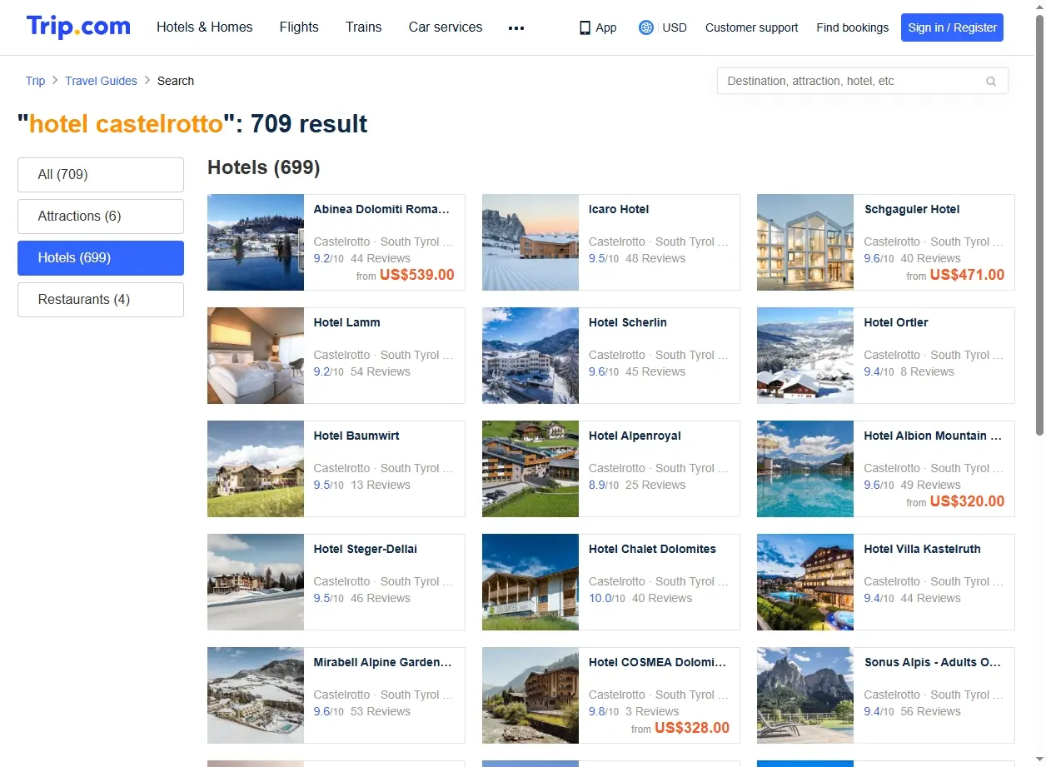The width and height of the screenshot is (1046, 767).
Task: Change the USD currency setting
Action: [x=675, y=27]
